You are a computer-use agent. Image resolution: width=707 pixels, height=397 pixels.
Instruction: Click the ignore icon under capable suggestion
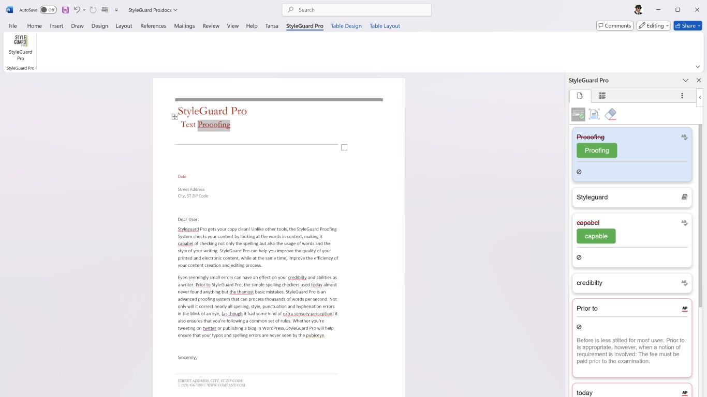pyautogui.click(x=579, y=257)
